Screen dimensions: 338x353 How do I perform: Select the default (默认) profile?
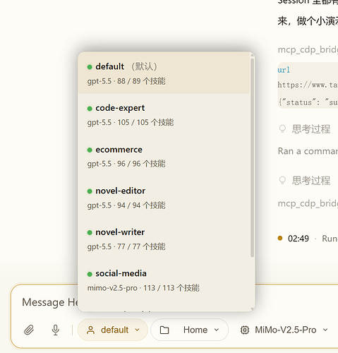coord(164,73)
